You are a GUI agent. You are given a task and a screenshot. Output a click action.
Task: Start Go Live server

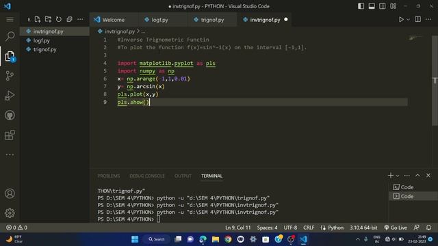pyautogui.click(x=396, y=228)
